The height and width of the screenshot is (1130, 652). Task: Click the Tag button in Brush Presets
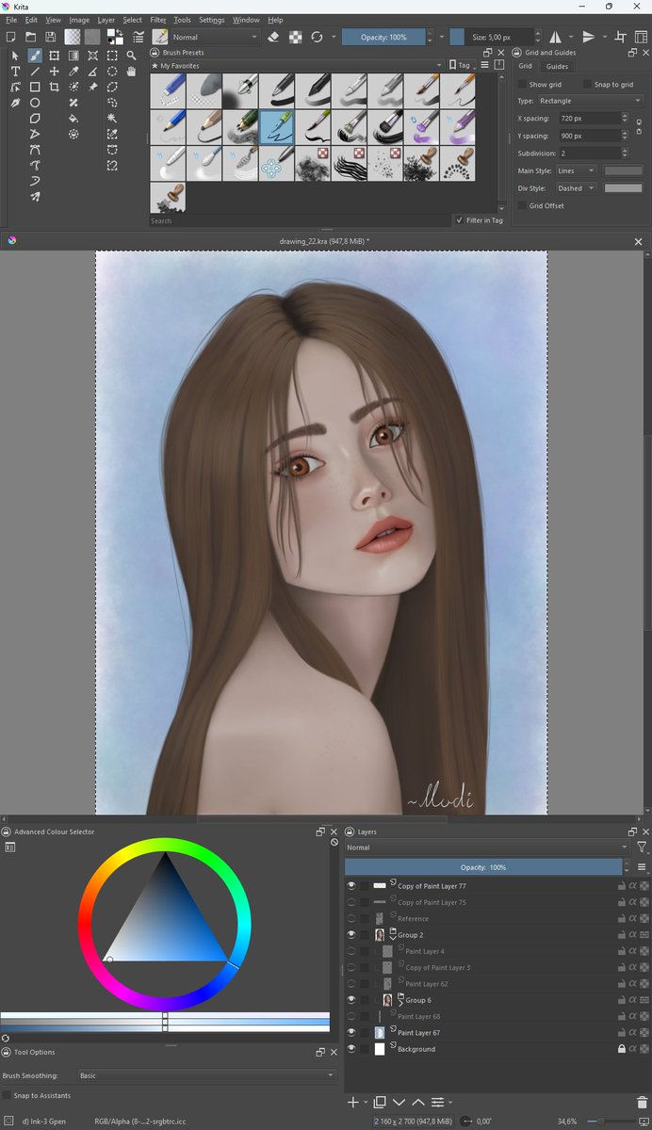[x=462, y=66]
